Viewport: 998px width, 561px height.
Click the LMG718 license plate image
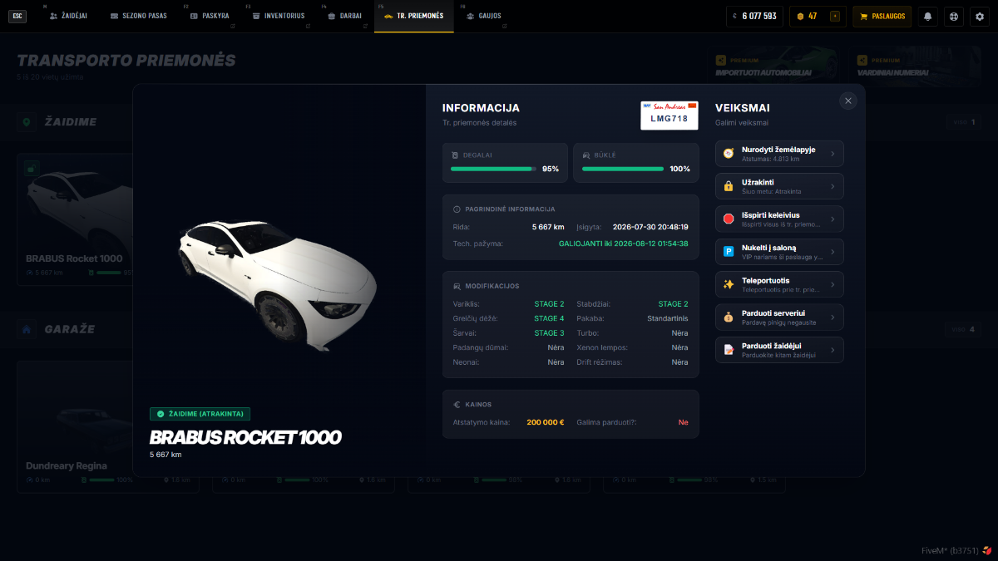coord(669,115)
